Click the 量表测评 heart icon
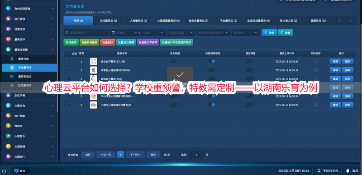This screenshot has width=362, height=175. tap(8, 39)
